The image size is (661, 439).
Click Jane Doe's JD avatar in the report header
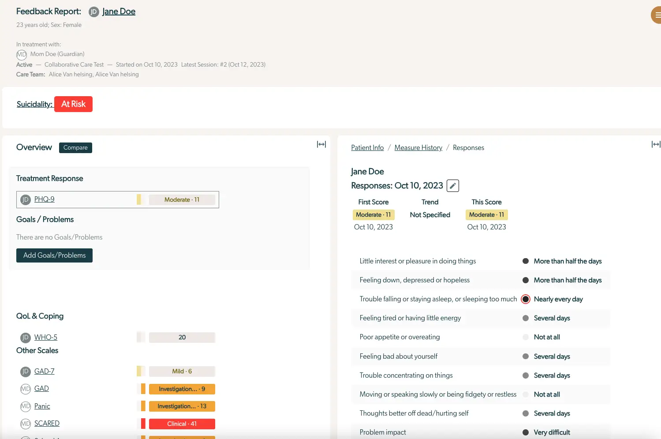93,11
